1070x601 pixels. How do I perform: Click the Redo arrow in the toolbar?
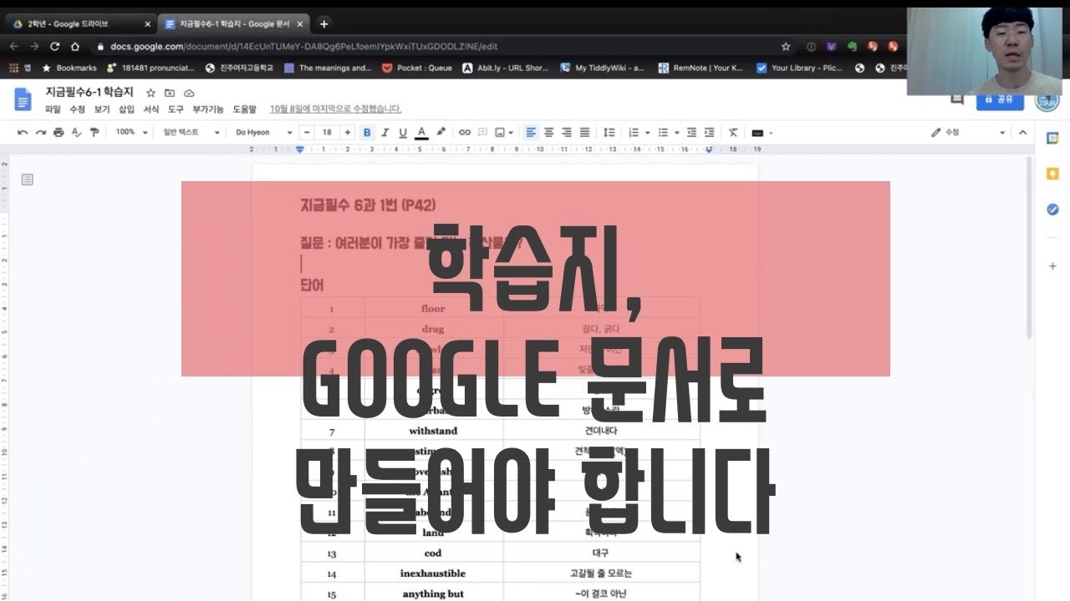[x=40, y=132]
